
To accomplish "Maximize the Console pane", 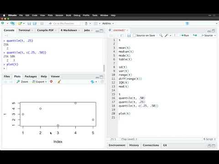I will (x=101, y=31).
